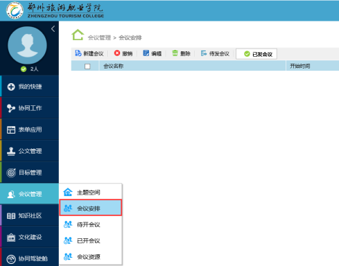
Task: Open 公文管理 from the sidebar
Action: (x=29, y=151)
